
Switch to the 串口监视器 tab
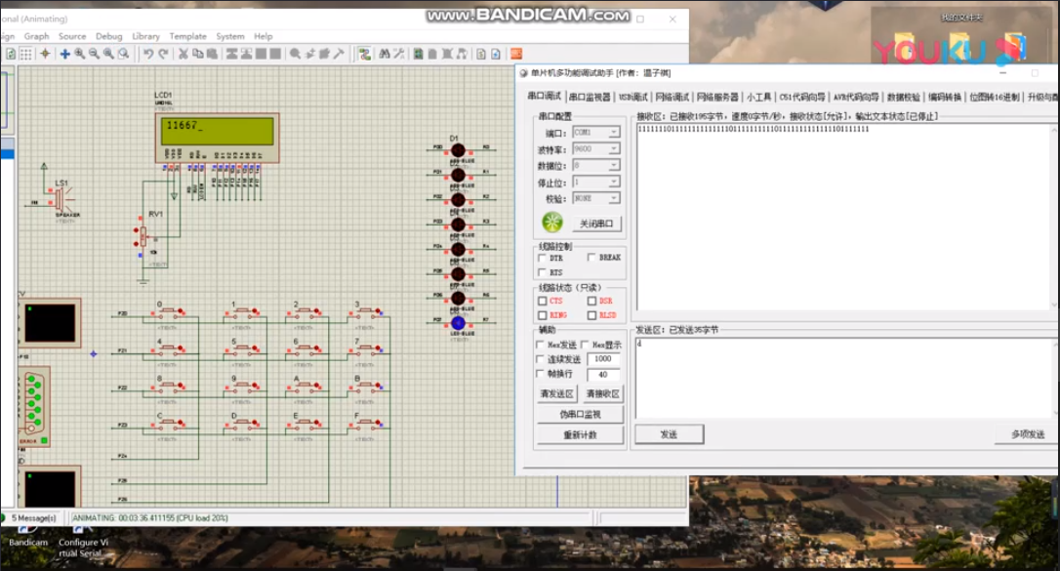click(x=590, y=98)
